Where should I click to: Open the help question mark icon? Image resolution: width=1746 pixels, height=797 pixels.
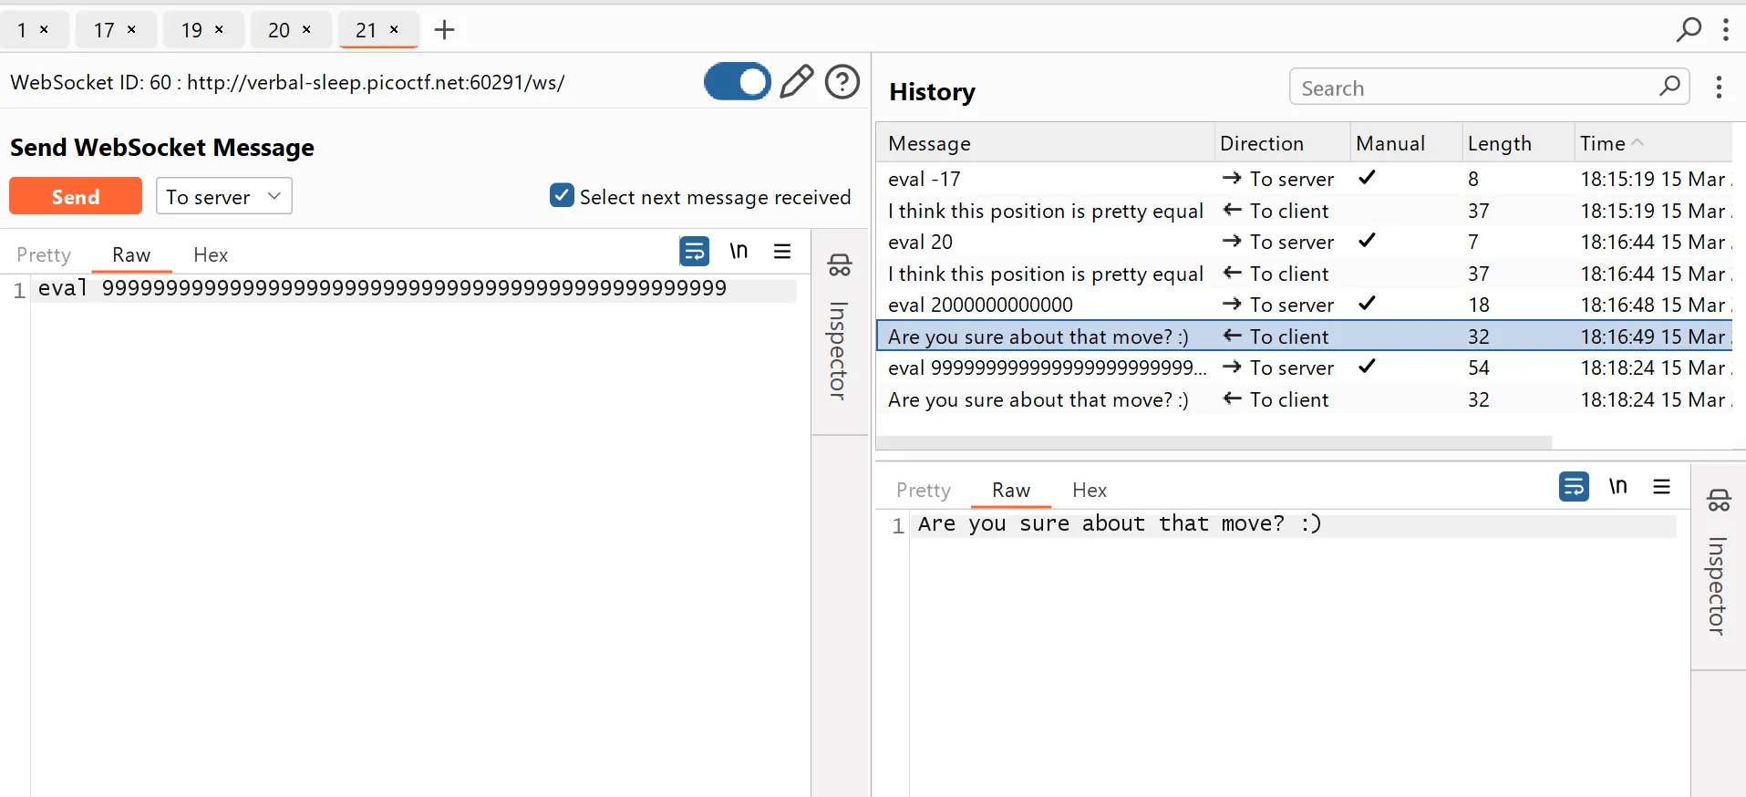(842, 82)
